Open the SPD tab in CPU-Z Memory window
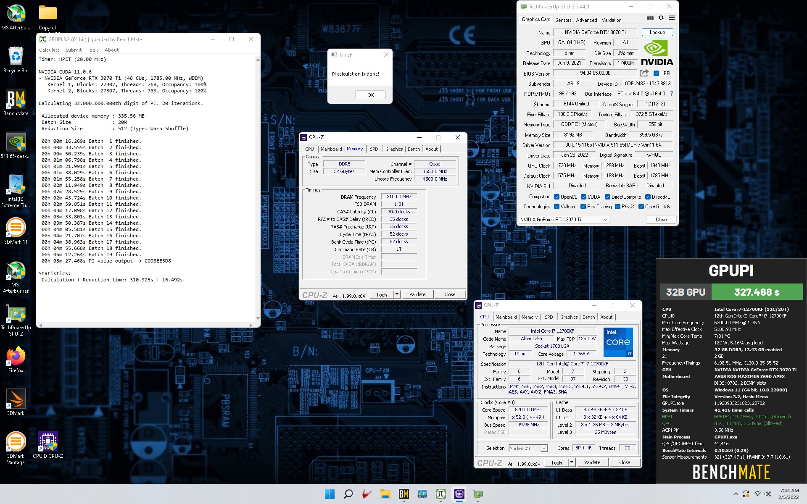 [374, 149]
